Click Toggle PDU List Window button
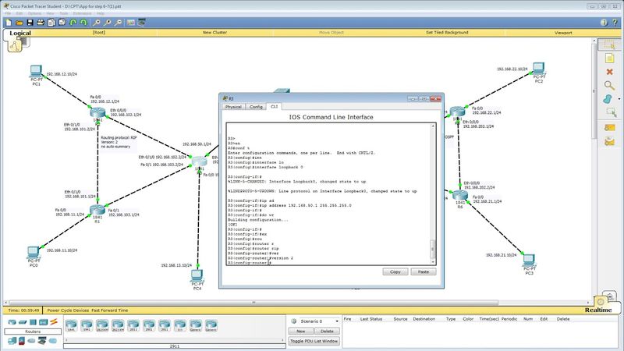This screenshot has height=351, width=624. coord(314,341)
